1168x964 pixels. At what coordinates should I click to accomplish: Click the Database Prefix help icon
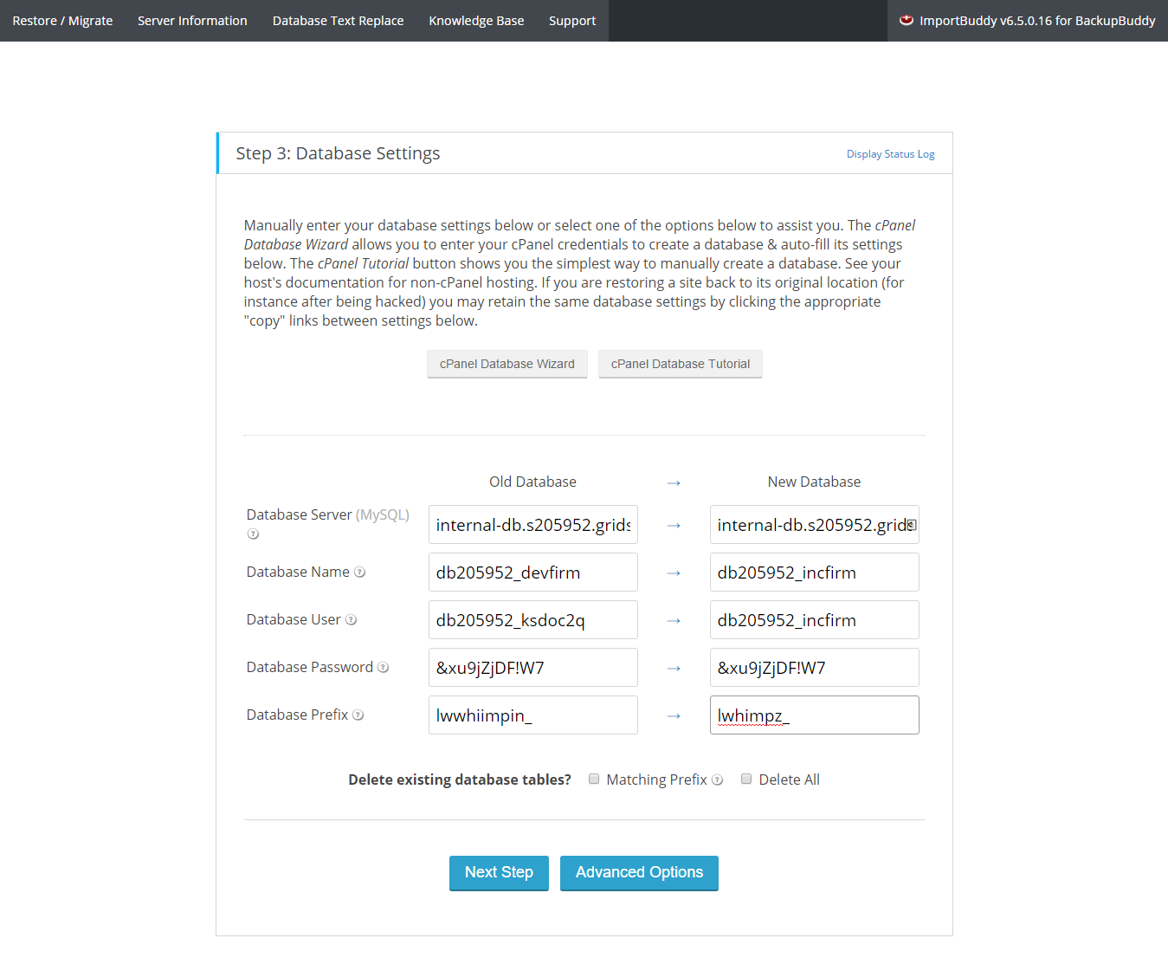(358, 715)
